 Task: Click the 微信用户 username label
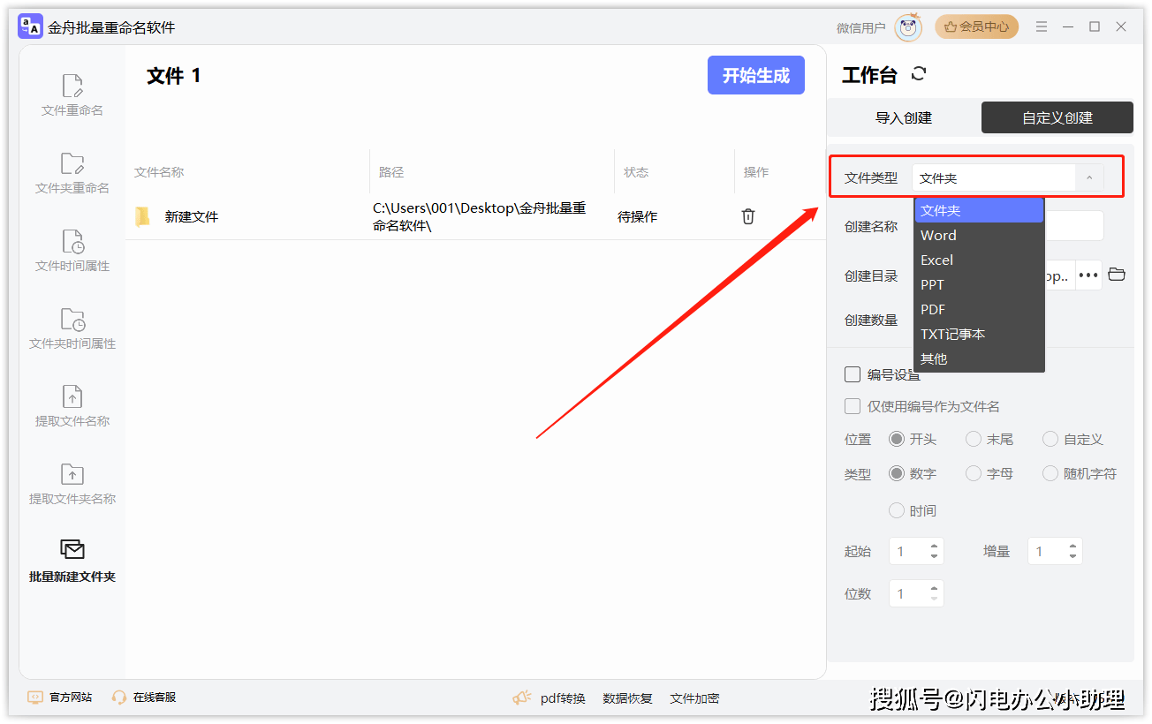point(860,28)
